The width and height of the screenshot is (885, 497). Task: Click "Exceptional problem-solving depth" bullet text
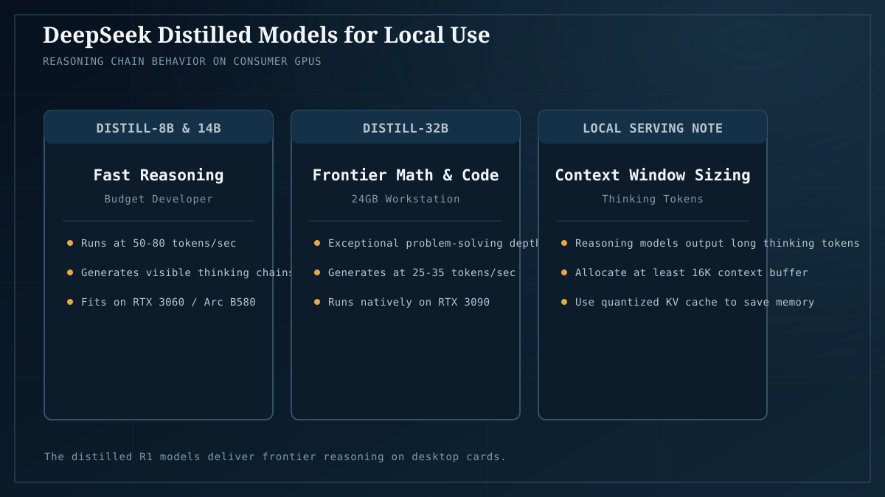pos(434,243)
